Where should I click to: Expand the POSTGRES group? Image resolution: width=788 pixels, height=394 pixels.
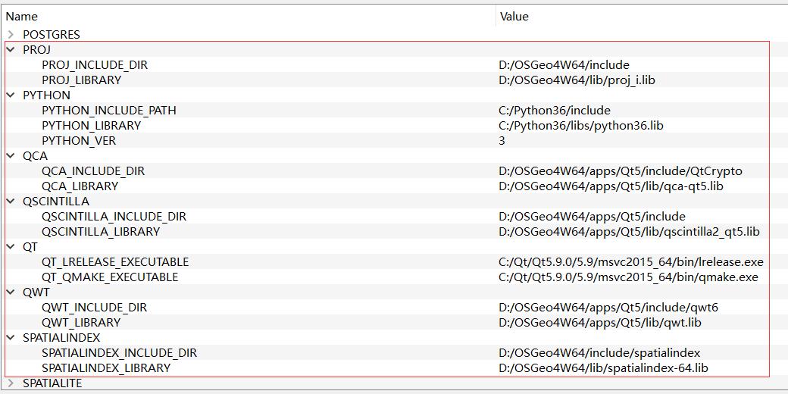pyautogui.click(x=11, y=35)
